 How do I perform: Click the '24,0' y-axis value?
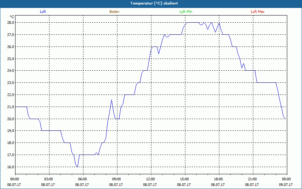tap(11, 71)
